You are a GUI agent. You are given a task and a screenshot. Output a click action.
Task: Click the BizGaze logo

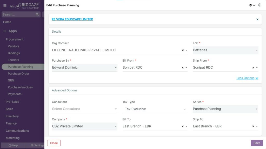(x=25, y=6)
